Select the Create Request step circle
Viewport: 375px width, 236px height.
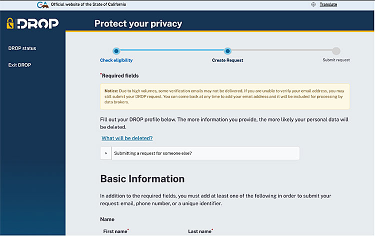[227, 51]
